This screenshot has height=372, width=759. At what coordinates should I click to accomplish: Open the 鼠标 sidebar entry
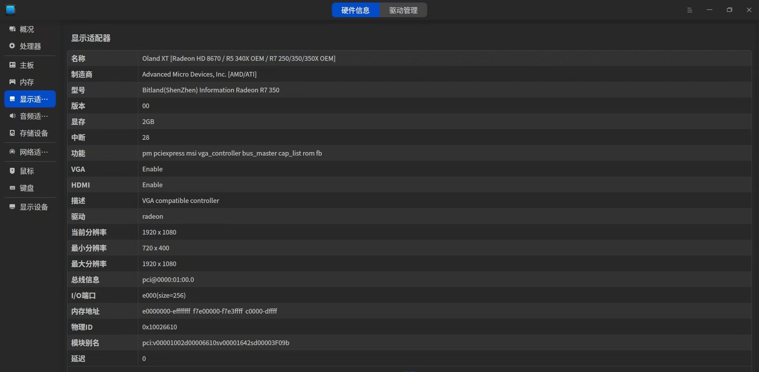[30, 171]
